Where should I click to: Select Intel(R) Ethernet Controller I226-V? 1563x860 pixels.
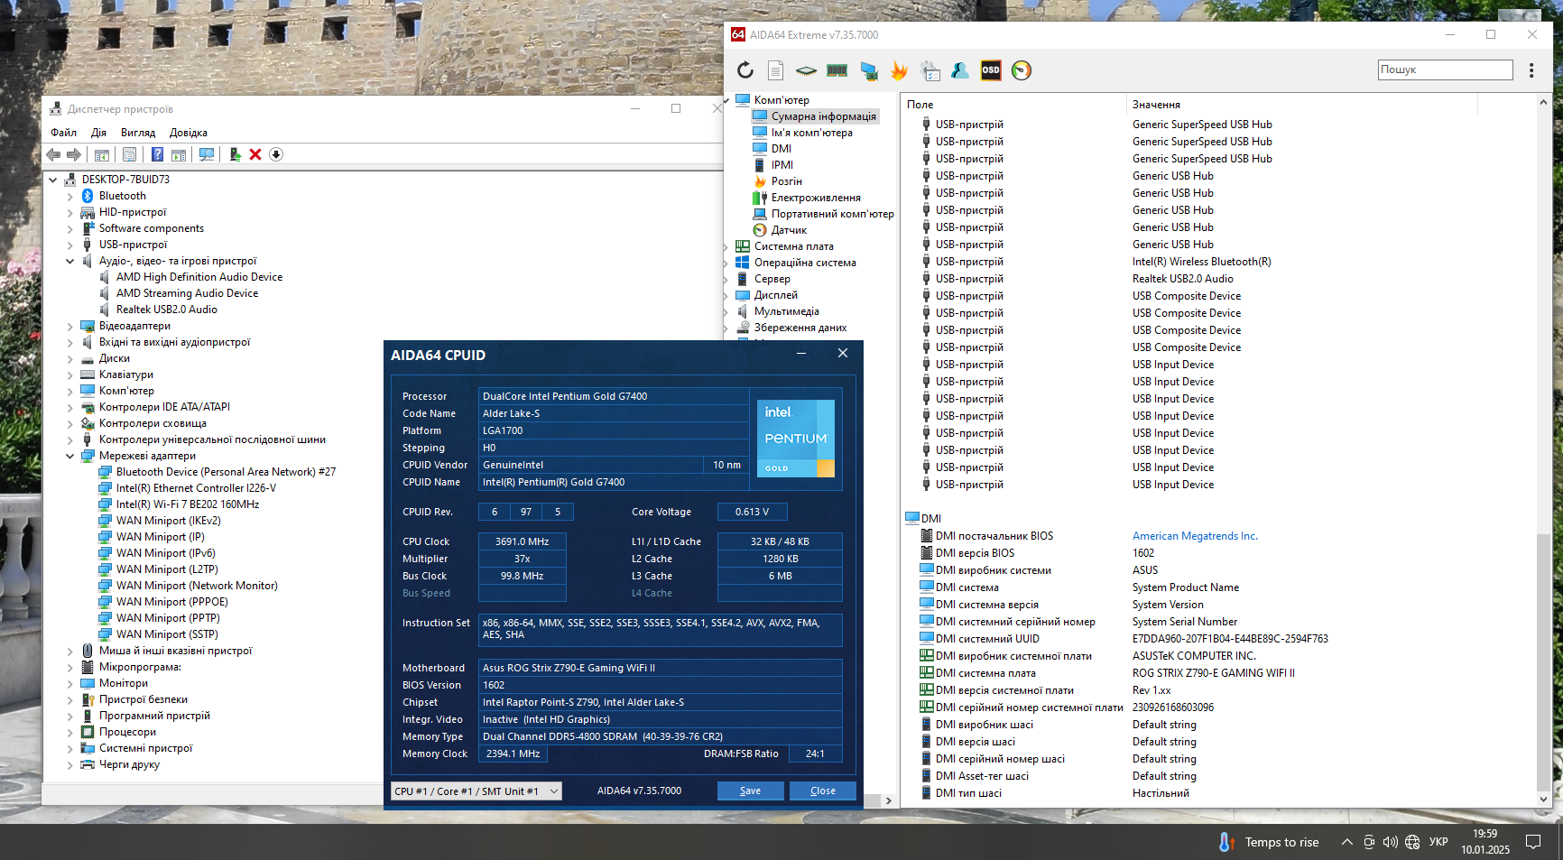point(196,488)
